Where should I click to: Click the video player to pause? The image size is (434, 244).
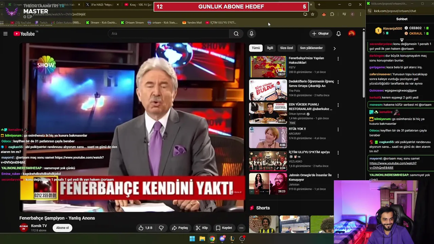(132, 127)
